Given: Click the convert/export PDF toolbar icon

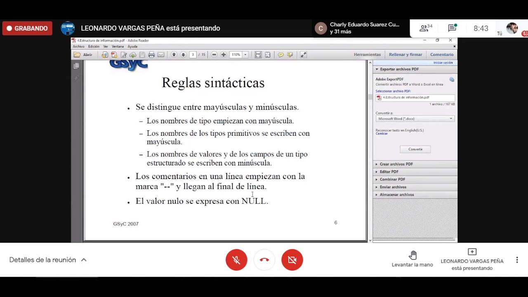Looking at the screenshot, I should click(x=105, y=54).
